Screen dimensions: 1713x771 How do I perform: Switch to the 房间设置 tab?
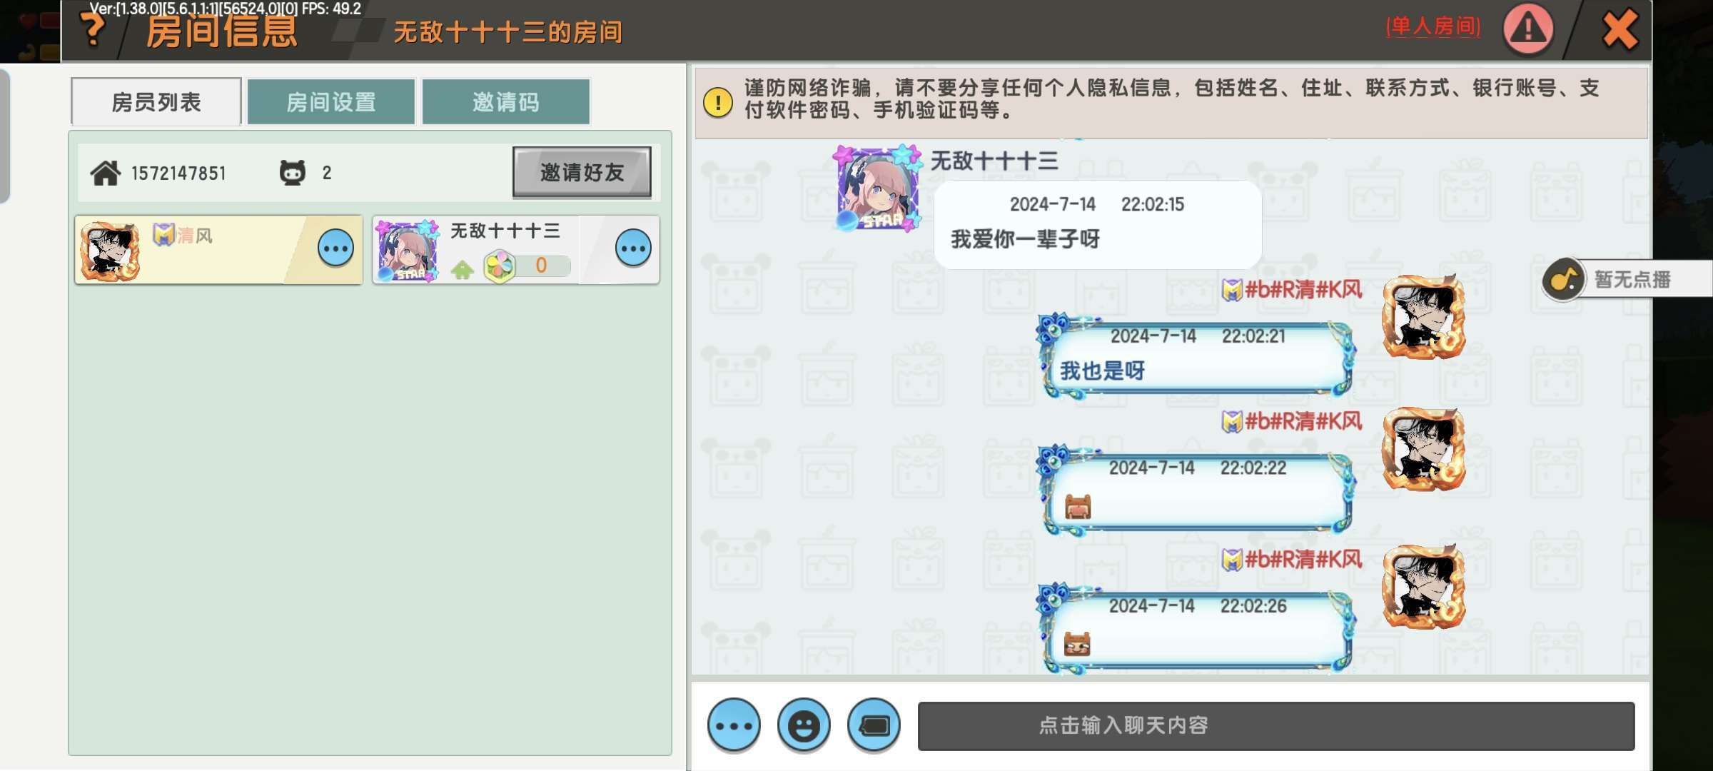pos(331,102)
